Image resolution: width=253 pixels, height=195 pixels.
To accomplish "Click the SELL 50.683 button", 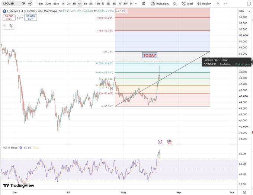I will point(9,17).
